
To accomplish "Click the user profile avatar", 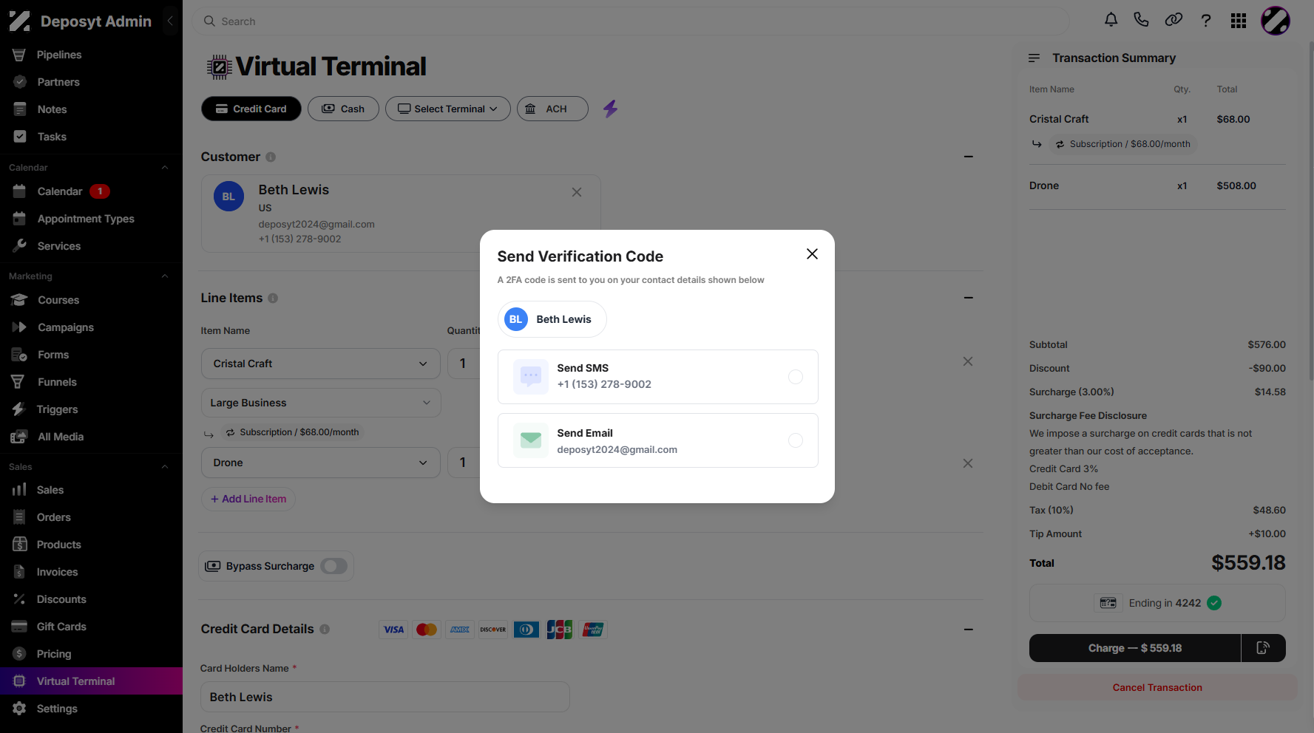I will 1276,21.
